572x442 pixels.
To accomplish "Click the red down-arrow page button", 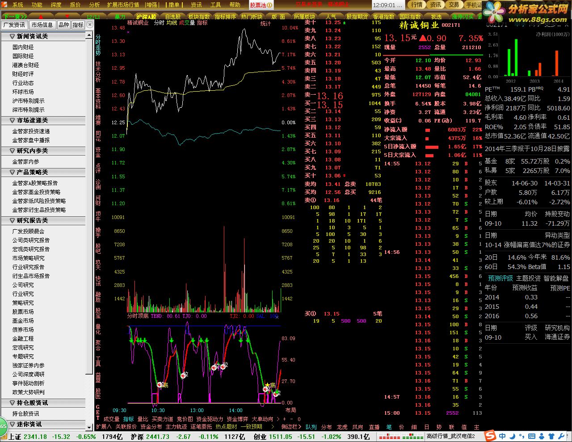I will (67, 17).
